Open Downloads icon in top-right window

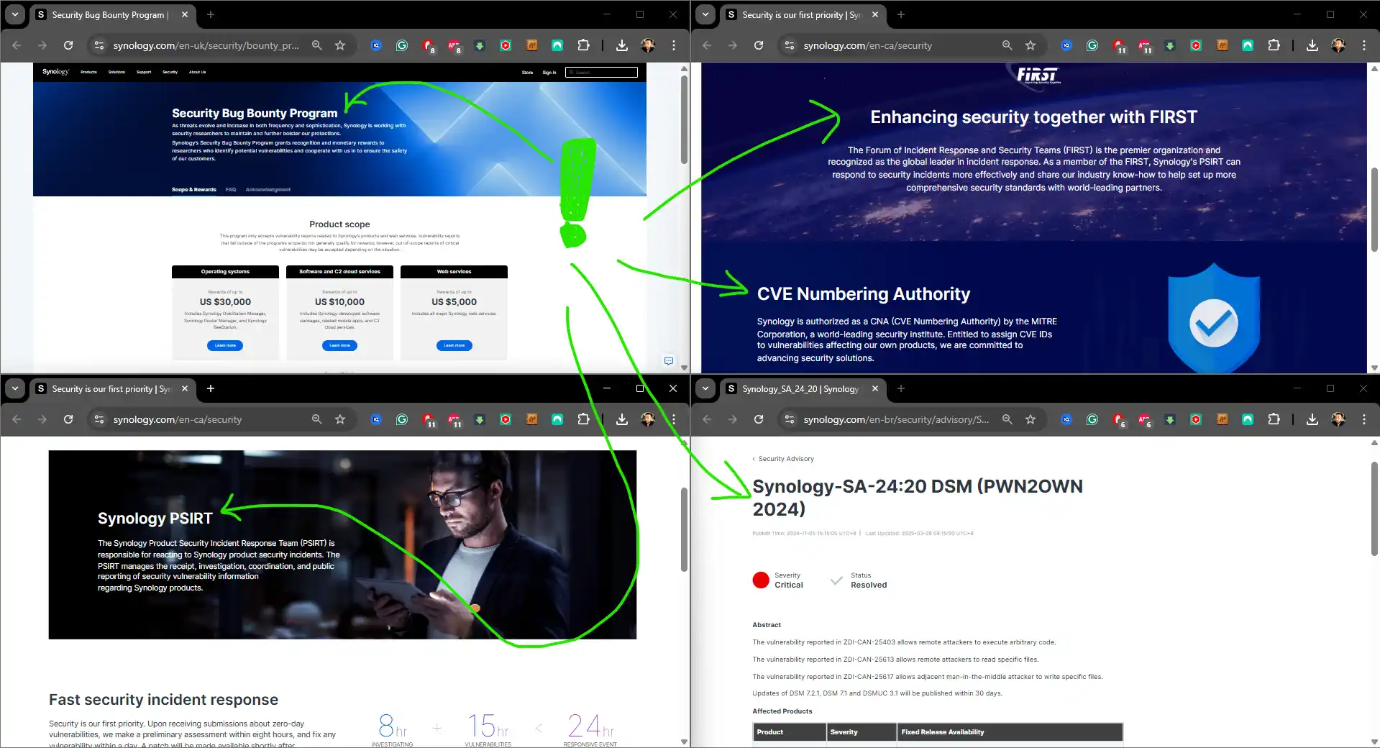click(1312, 45)
